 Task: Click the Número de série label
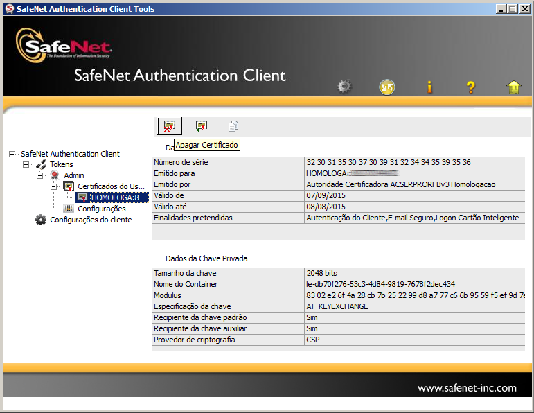[181, 162]
